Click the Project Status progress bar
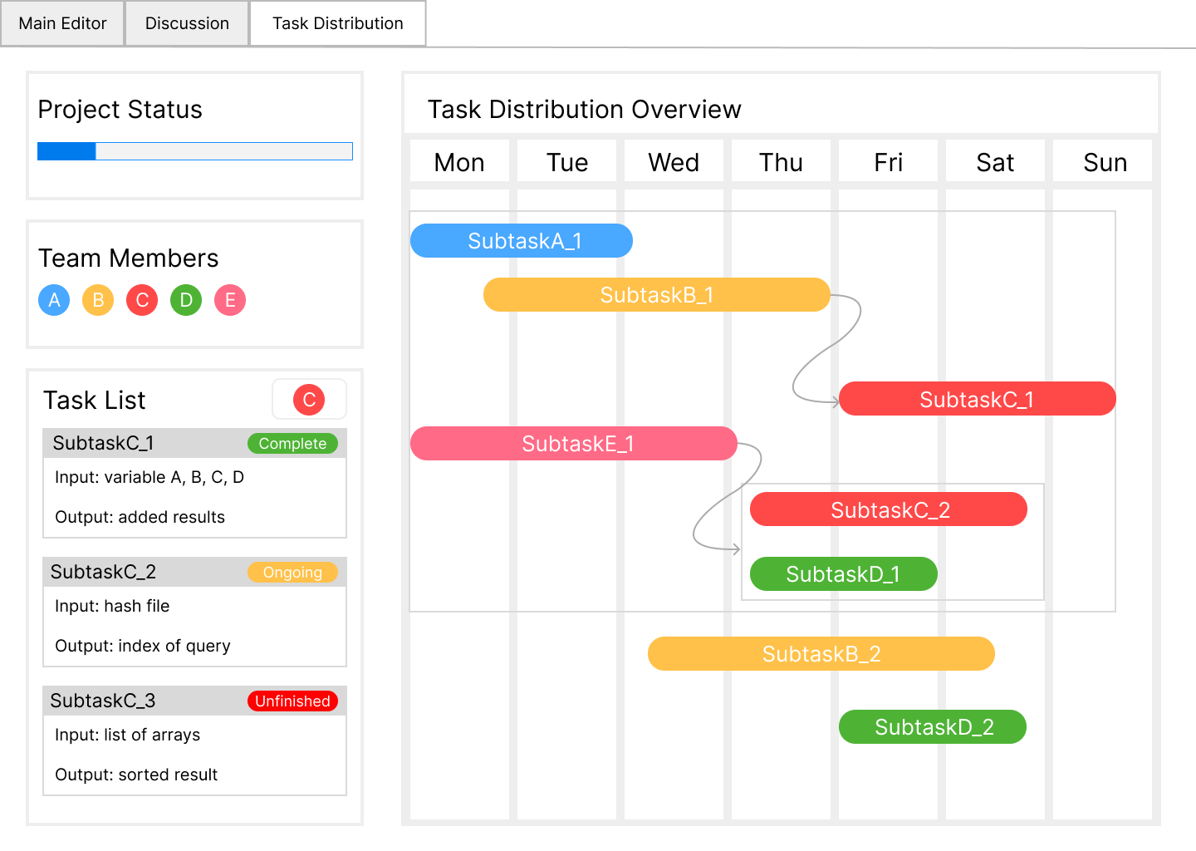Screen dimensions: 1196x851 (195, 151)
